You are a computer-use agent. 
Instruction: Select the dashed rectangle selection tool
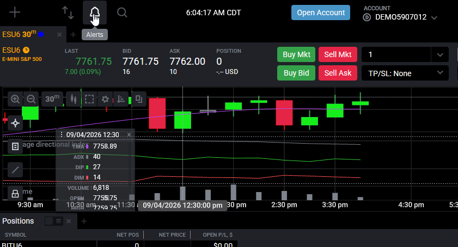pyautogui.click(x=89, y=99)
